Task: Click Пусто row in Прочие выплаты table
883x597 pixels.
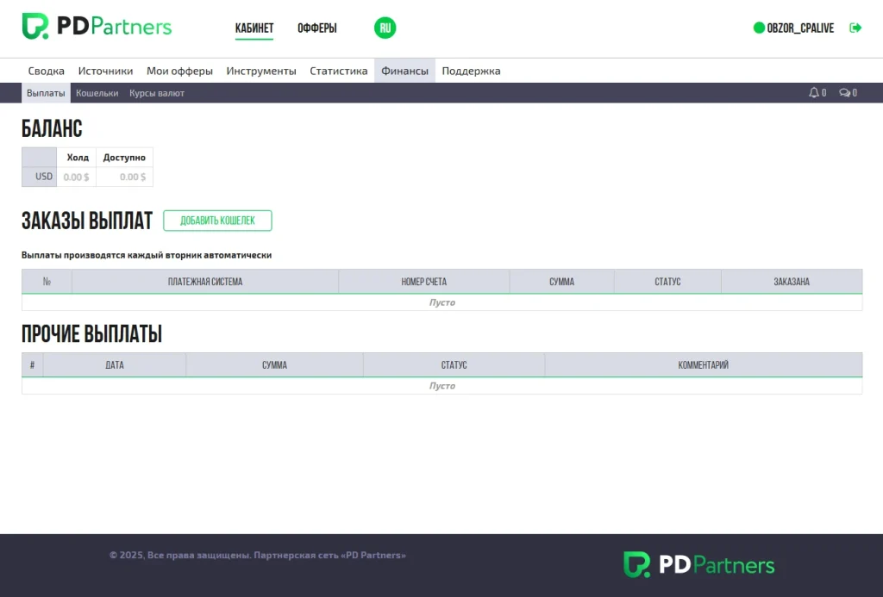Action: point(442,385)
